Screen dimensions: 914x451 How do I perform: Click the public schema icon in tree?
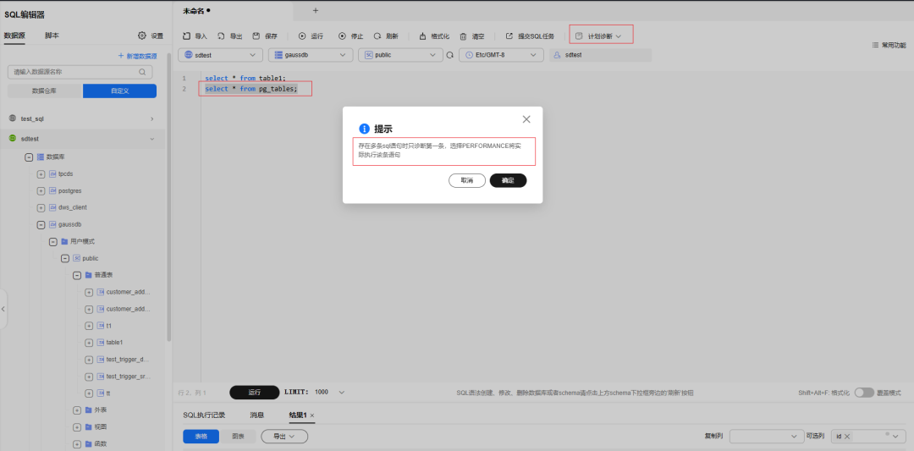[76, 258]
